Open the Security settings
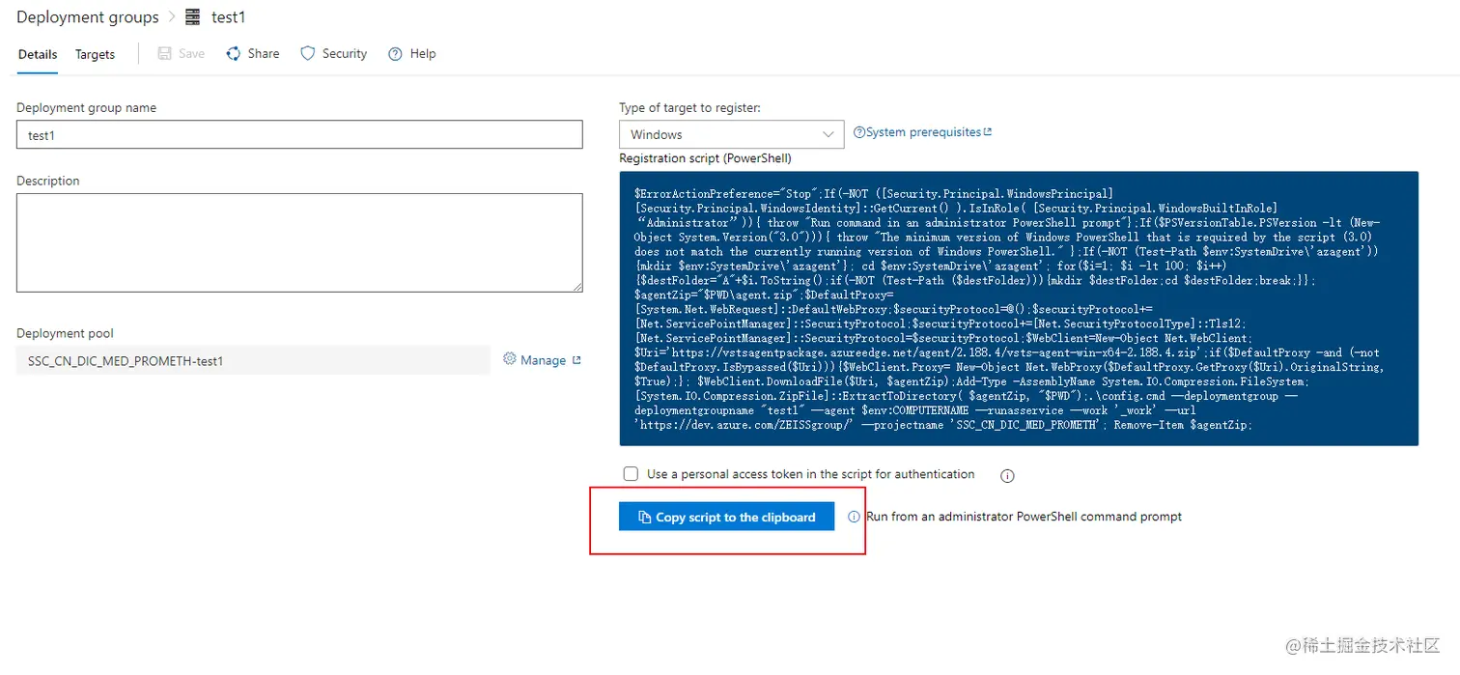The width and height of the screenshot is (1460, 675). [334, 54]
